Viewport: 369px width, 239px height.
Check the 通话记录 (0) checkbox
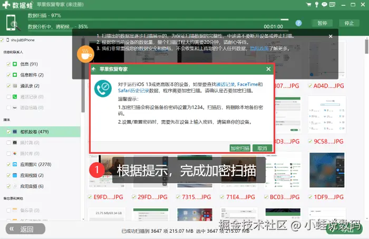(8, 96)
